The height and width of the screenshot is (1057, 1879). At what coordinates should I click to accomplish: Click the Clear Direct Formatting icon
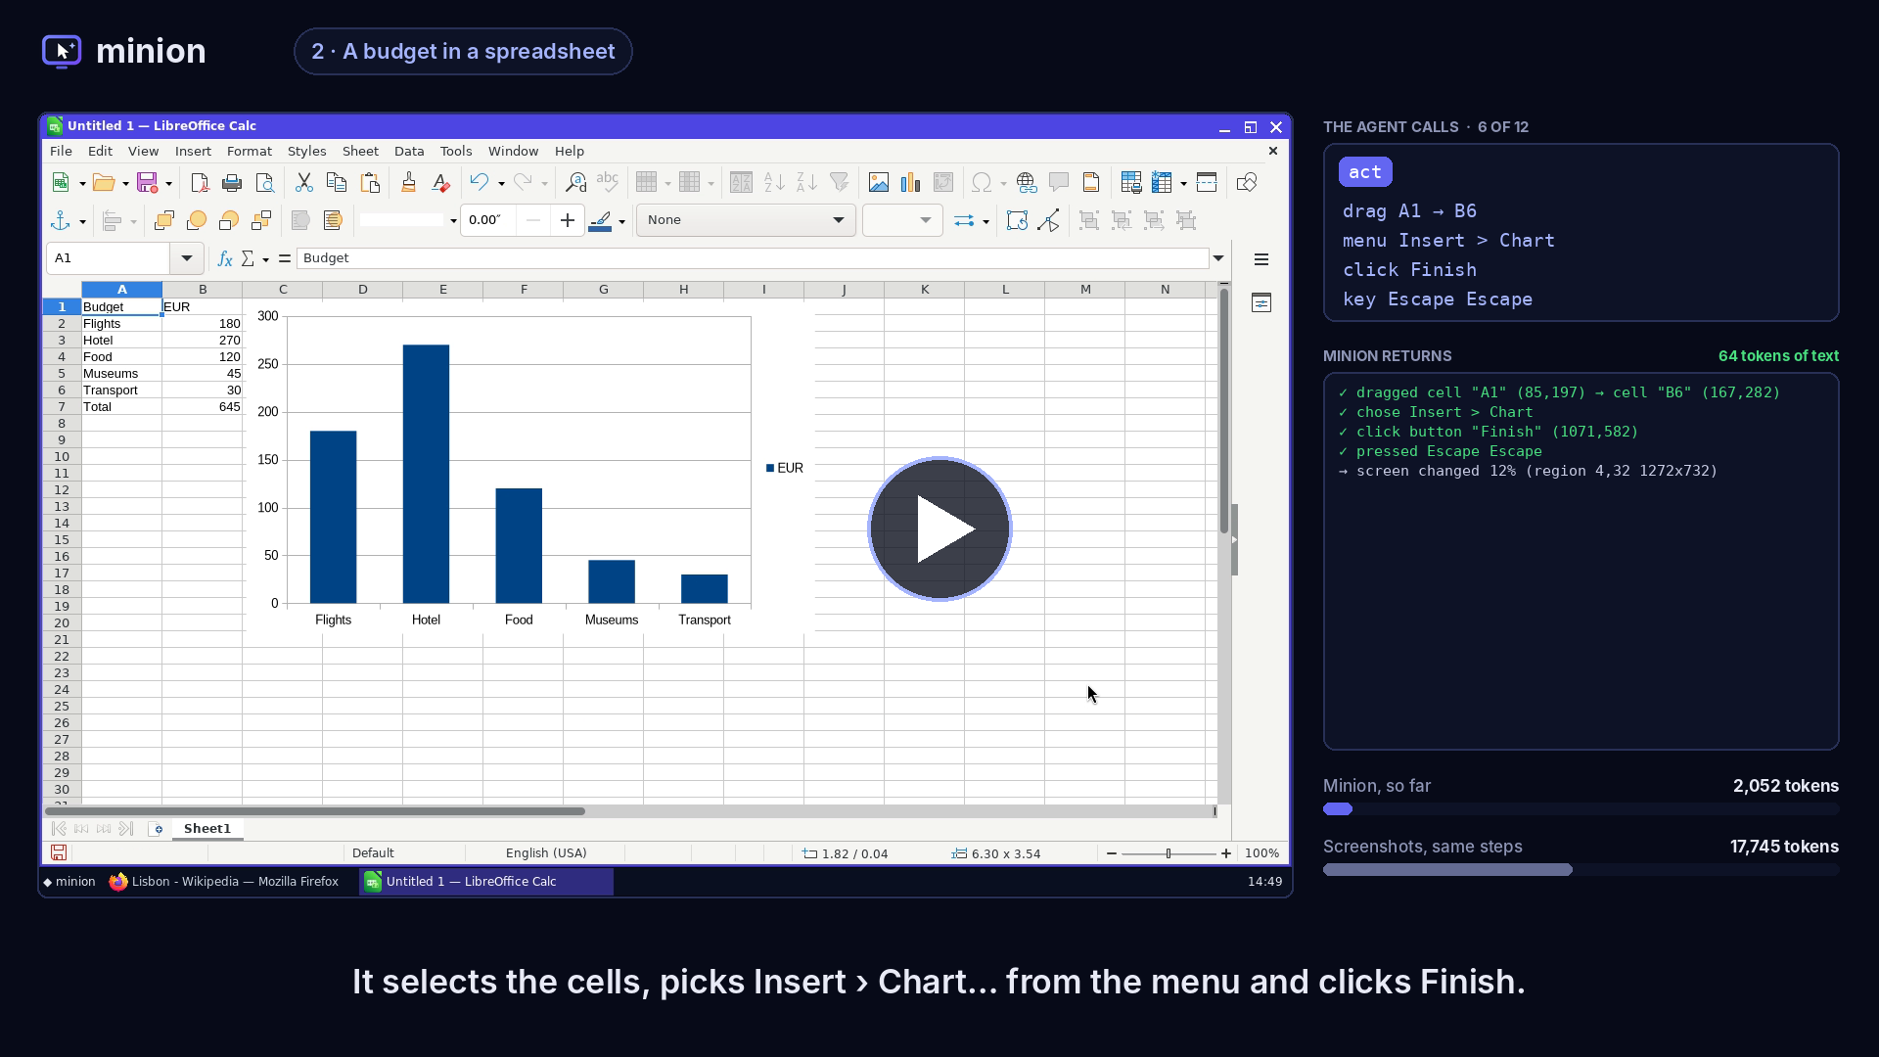pyautogui.click(x=440, y=183)
